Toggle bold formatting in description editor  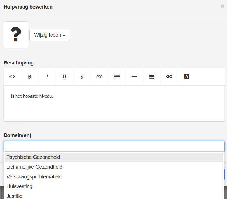pyautogui.click(x=30, y=76)
